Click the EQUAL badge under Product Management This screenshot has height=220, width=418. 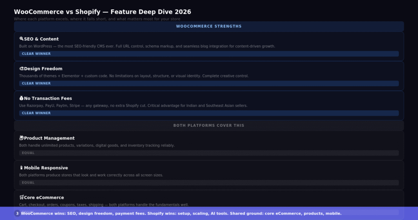point(209,153)
